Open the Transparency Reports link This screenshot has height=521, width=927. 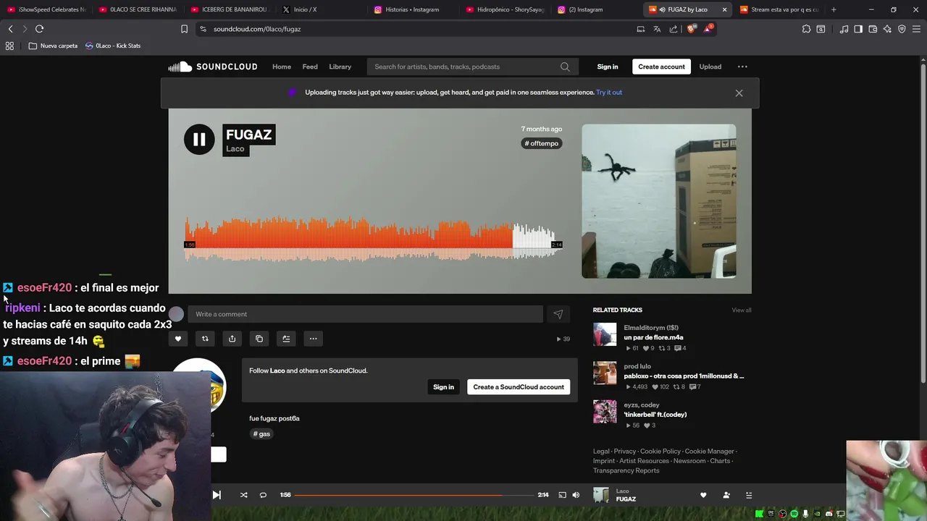[626, 471]
